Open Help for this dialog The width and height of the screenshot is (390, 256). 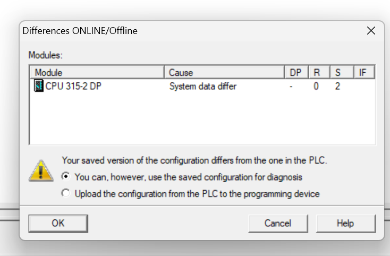[346, 224]
